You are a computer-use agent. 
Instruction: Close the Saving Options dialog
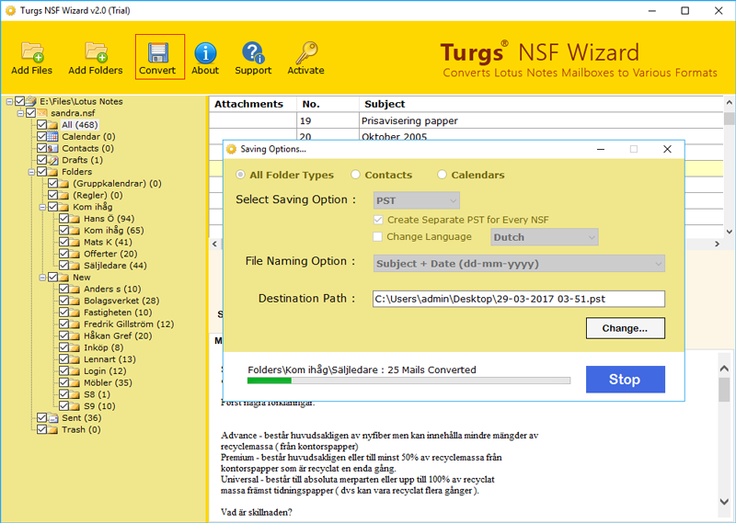coord(667,149)
